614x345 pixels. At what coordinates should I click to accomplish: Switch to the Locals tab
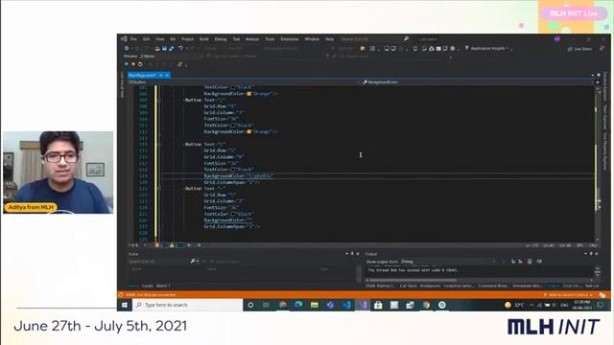(x=147, y=286)
